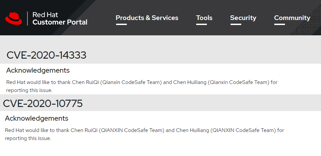
Task: Click the text mentioning QIANXIN CodeSafe Team in capitals
Action: pos(144,134)
